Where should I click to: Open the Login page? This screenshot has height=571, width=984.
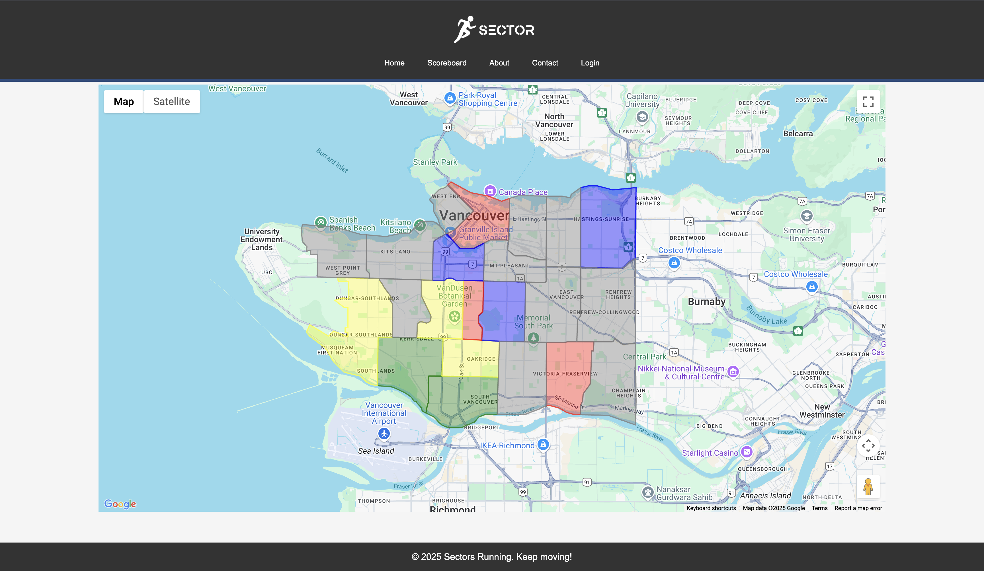pyautogui.click(x=590, y=63)
